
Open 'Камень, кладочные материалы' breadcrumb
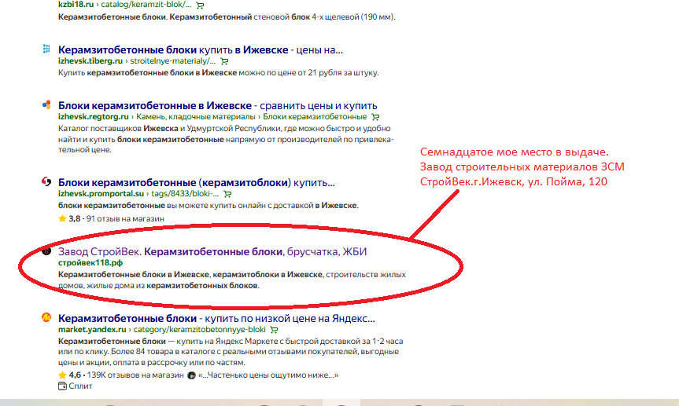pos(196,117)
